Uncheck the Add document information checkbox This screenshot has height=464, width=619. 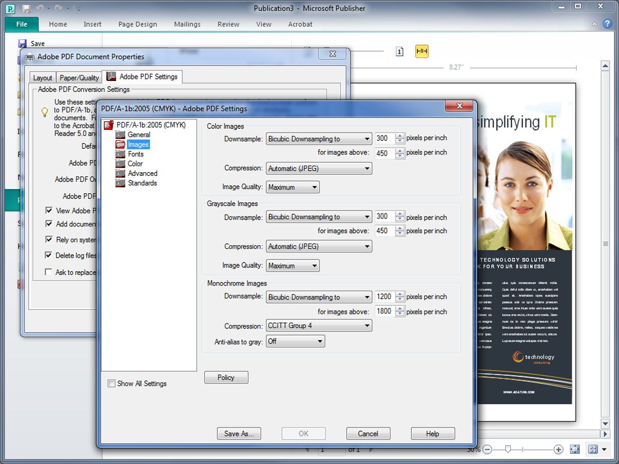click(48, 224)
